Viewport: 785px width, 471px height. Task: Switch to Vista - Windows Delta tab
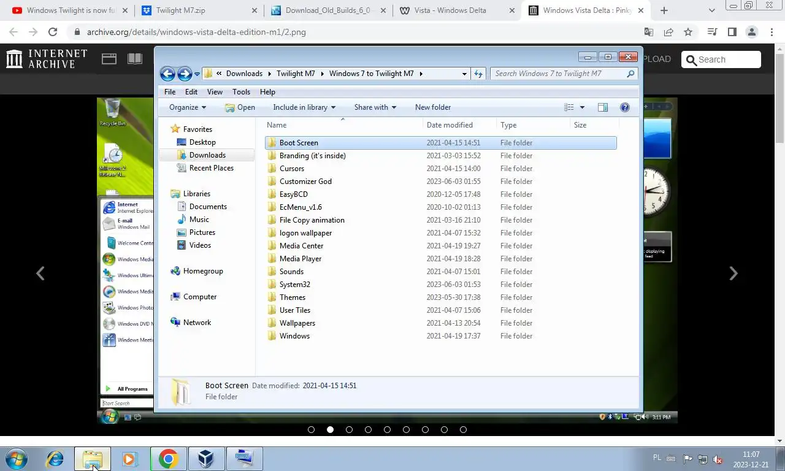coord(457,10)
